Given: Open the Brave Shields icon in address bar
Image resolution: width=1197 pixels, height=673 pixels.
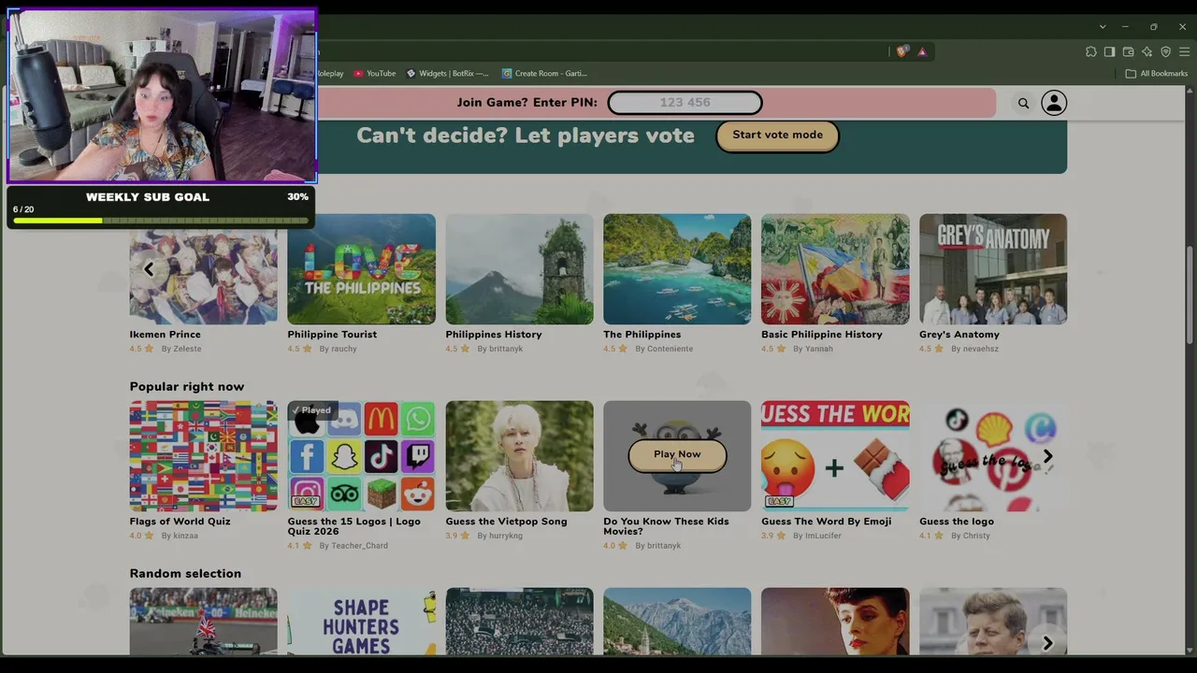Looking at the screenshot, I should 901,51.
